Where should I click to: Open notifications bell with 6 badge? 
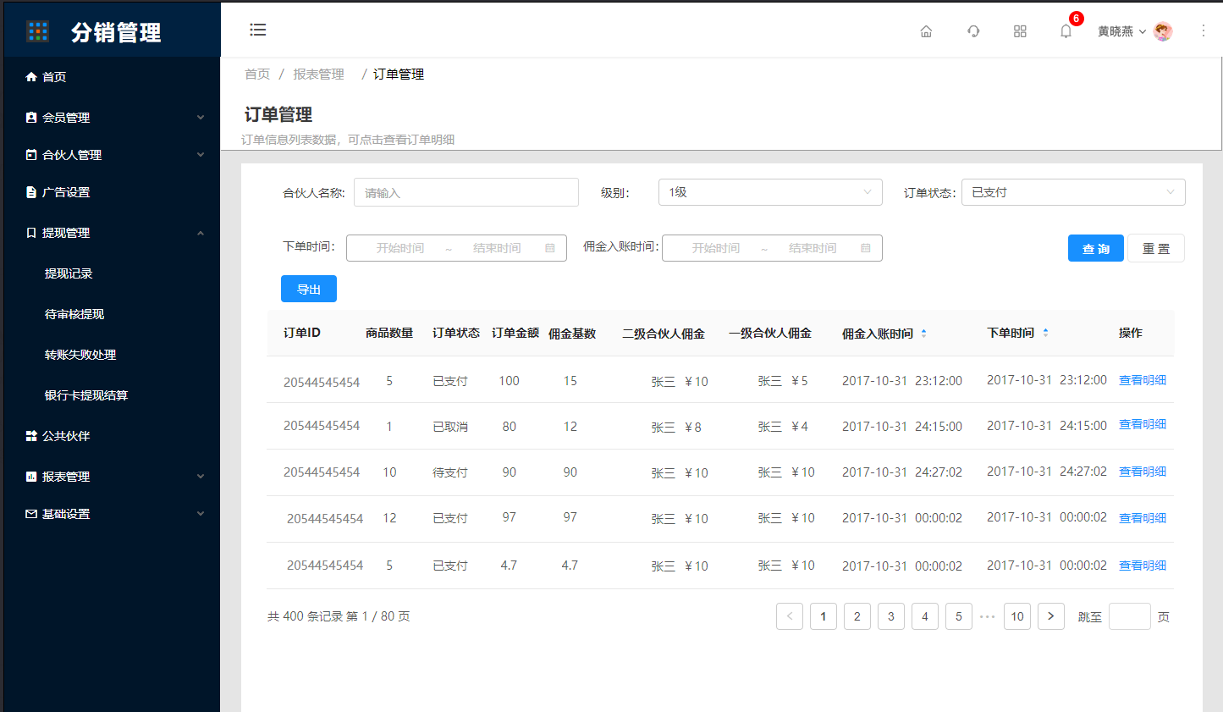point(1066,30)
